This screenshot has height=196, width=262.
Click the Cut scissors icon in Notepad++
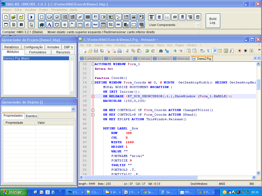coord(127,51)
